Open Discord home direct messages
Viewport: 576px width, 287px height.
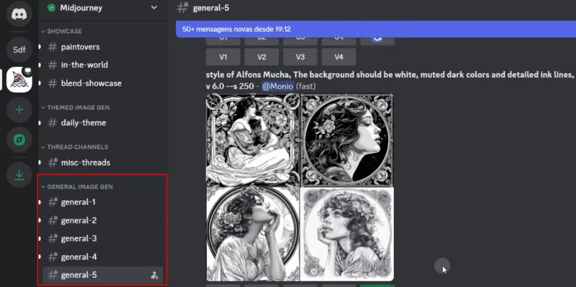(x=19, y=14)
